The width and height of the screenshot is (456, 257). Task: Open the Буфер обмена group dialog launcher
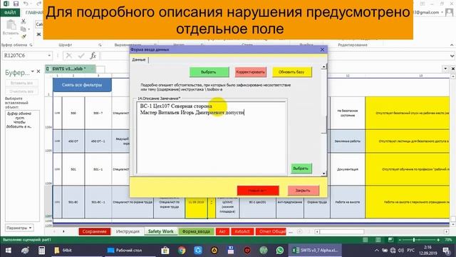31,45
